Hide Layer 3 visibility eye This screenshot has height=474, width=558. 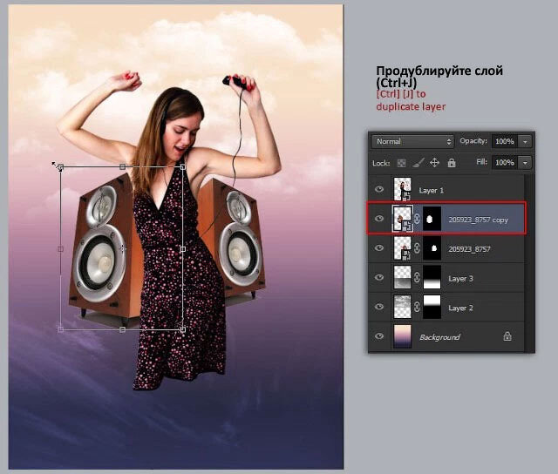click(379, 277)
